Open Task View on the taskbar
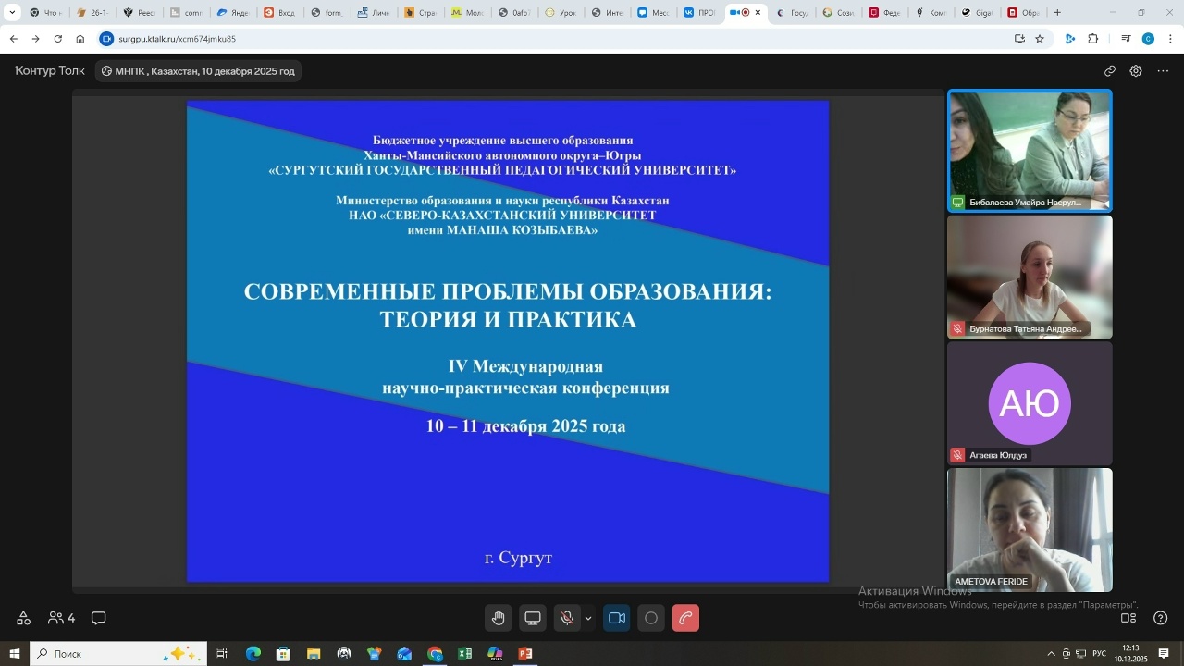 point(222,654)
